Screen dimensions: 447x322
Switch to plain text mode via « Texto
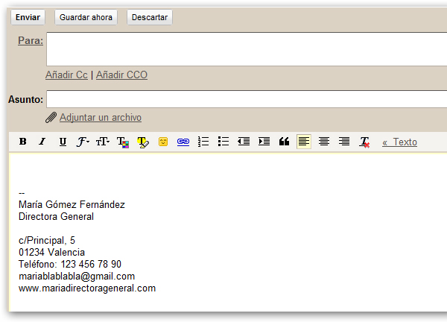[399, 142]
